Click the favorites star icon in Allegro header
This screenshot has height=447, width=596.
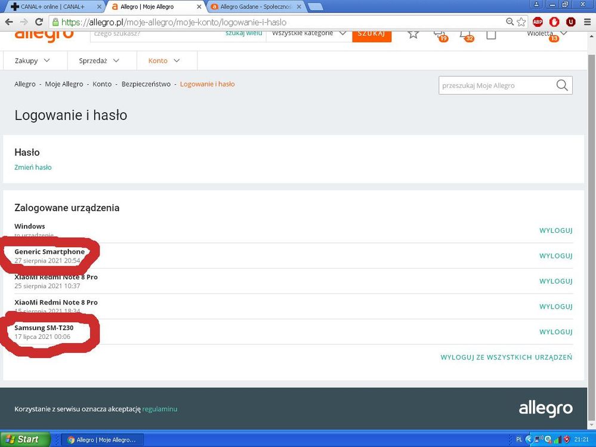413,34
